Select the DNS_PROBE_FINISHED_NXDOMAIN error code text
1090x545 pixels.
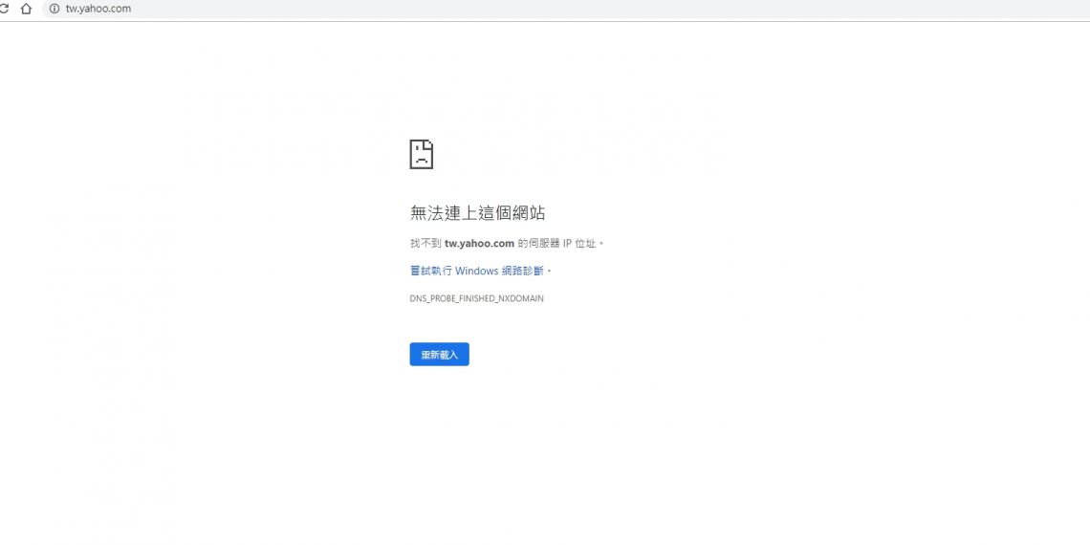click(477, 298)
